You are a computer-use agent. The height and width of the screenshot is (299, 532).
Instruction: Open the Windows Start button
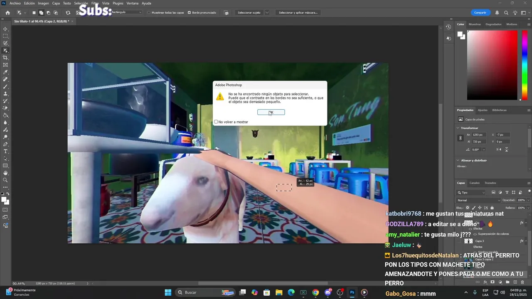(x=168, y=292)
